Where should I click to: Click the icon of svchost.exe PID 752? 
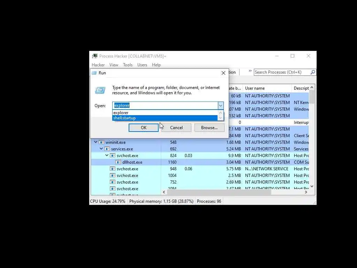click(x=113, y=182)
